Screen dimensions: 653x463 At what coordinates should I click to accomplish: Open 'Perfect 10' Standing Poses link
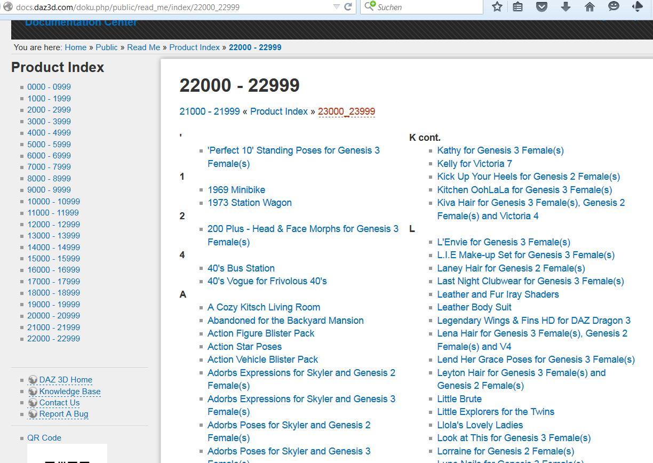click(x=293, y=157)
